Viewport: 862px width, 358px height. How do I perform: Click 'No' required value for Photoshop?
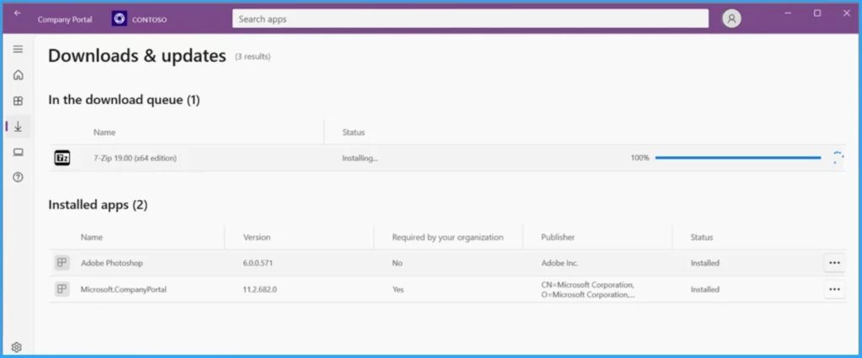click(397, 263)
